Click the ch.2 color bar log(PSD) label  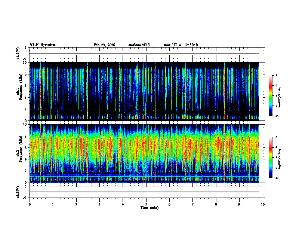click(280, 159)
